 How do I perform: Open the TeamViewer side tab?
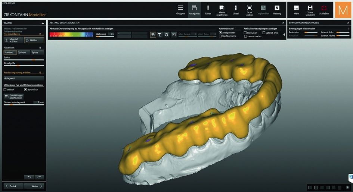point(351,178)
